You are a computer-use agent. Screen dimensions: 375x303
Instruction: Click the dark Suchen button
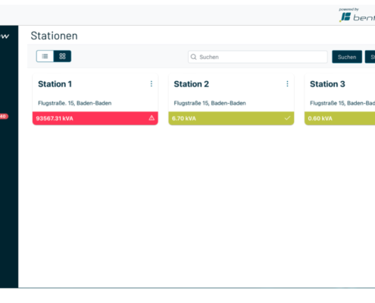tap(347, 57)
